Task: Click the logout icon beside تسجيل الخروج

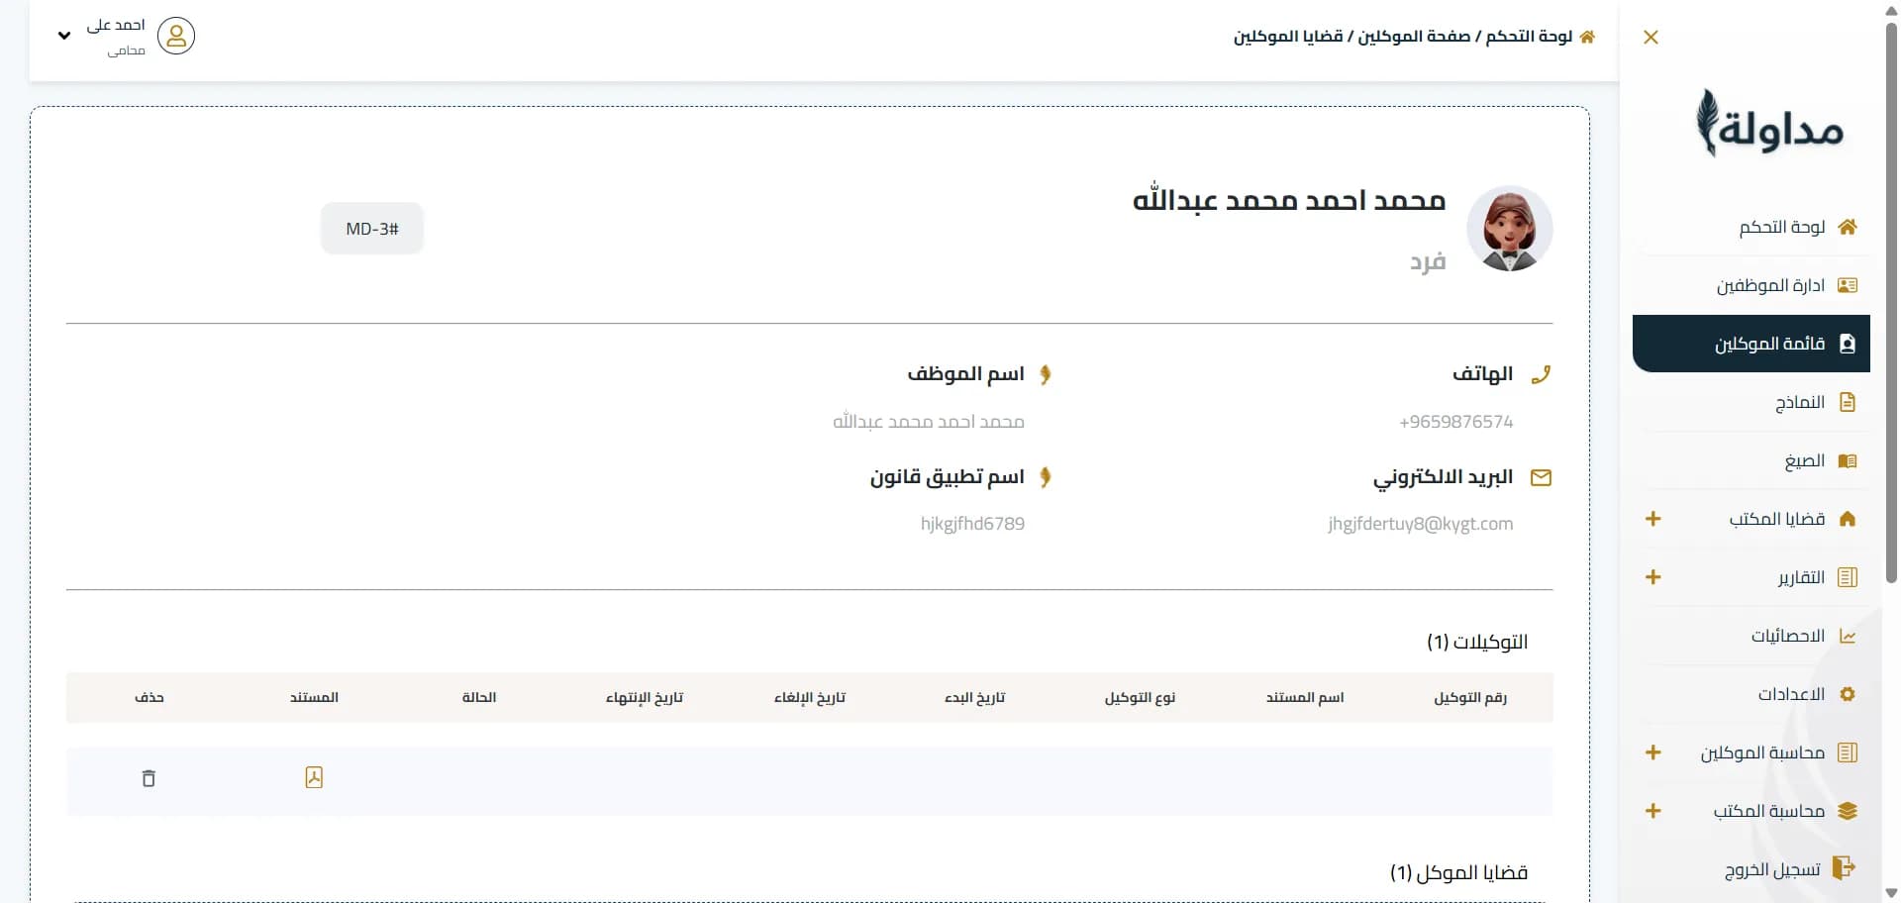Action: click(1844, 868)
